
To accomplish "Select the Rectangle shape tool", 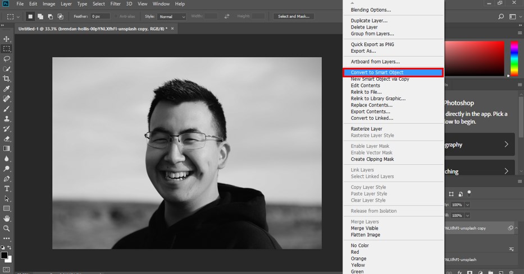I will coord(6,208).
